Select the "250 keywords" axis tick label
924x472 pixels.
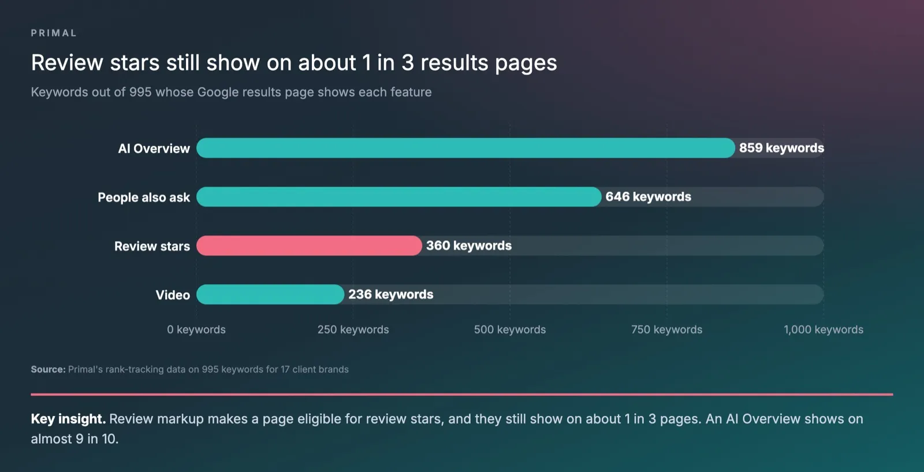(x=353, y=329)
